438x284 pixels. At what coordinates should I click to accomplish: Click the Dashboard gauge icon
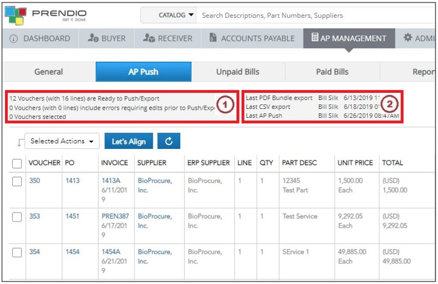pyautogui.click(x=13, y=39)
